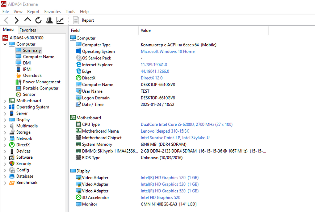The width and height of the screenshot is (315, 212).
Task: Switch to the Favorites tab
Action: [28, 30]
